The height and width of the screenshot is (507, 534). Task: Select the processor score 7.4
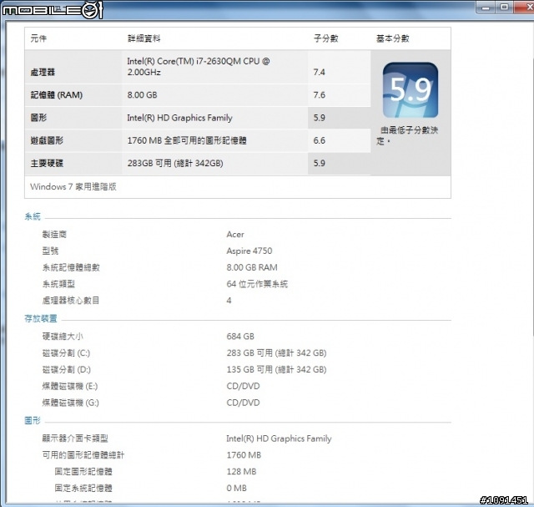tap(319, 72)
